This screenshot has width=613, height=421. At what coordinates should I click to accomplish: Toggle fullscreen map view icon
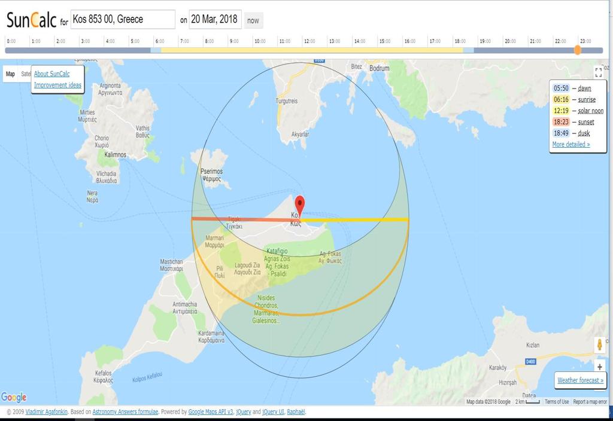coord(599,72)
